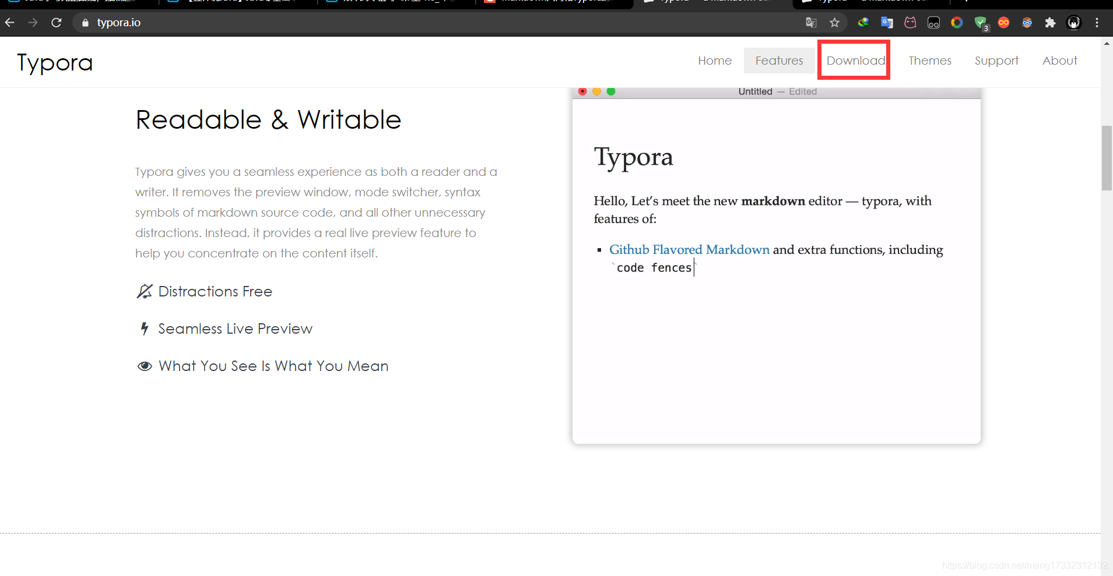Click the Typora logo
The height and width of the screenshot is (576, 1113).
pyautogui.click(x=55, y=63)
